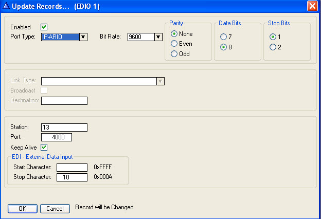
Task: Choose Odd parity radio button
Action: pos(174,53)
